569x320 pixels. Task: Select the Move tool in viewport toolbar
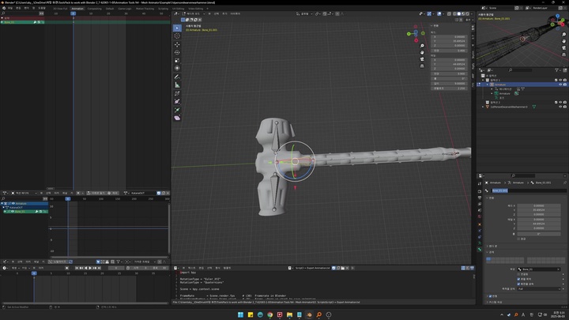coord(177,46)
